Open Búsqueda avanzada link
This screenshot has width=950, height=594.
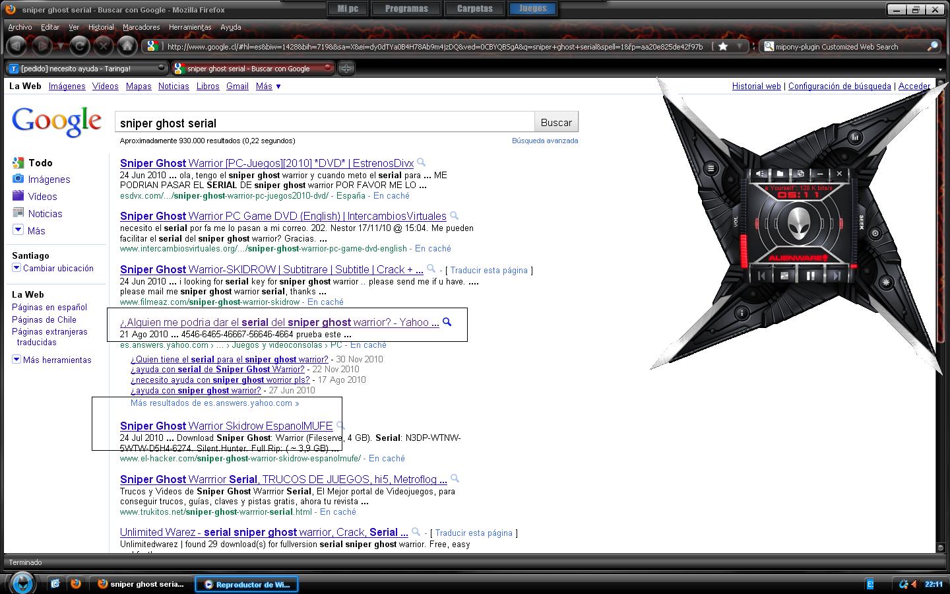545,141
